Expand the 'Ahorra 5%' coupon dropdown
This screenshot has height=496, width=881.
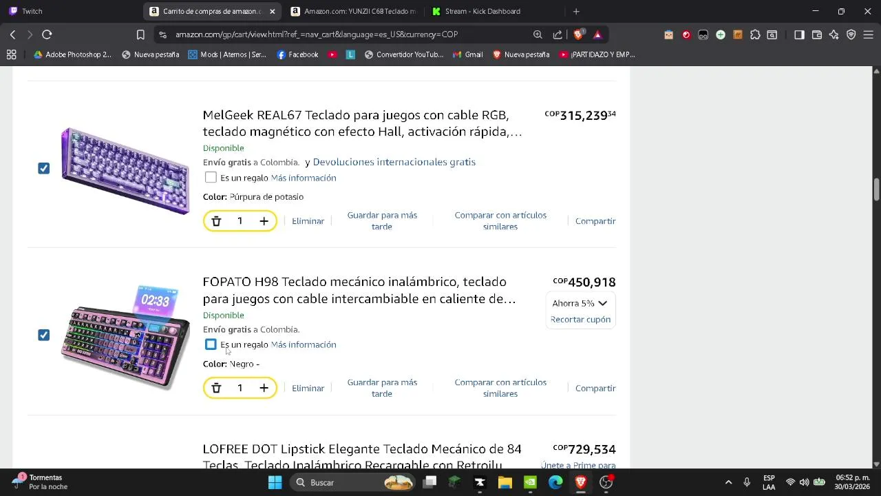point(580,303)
